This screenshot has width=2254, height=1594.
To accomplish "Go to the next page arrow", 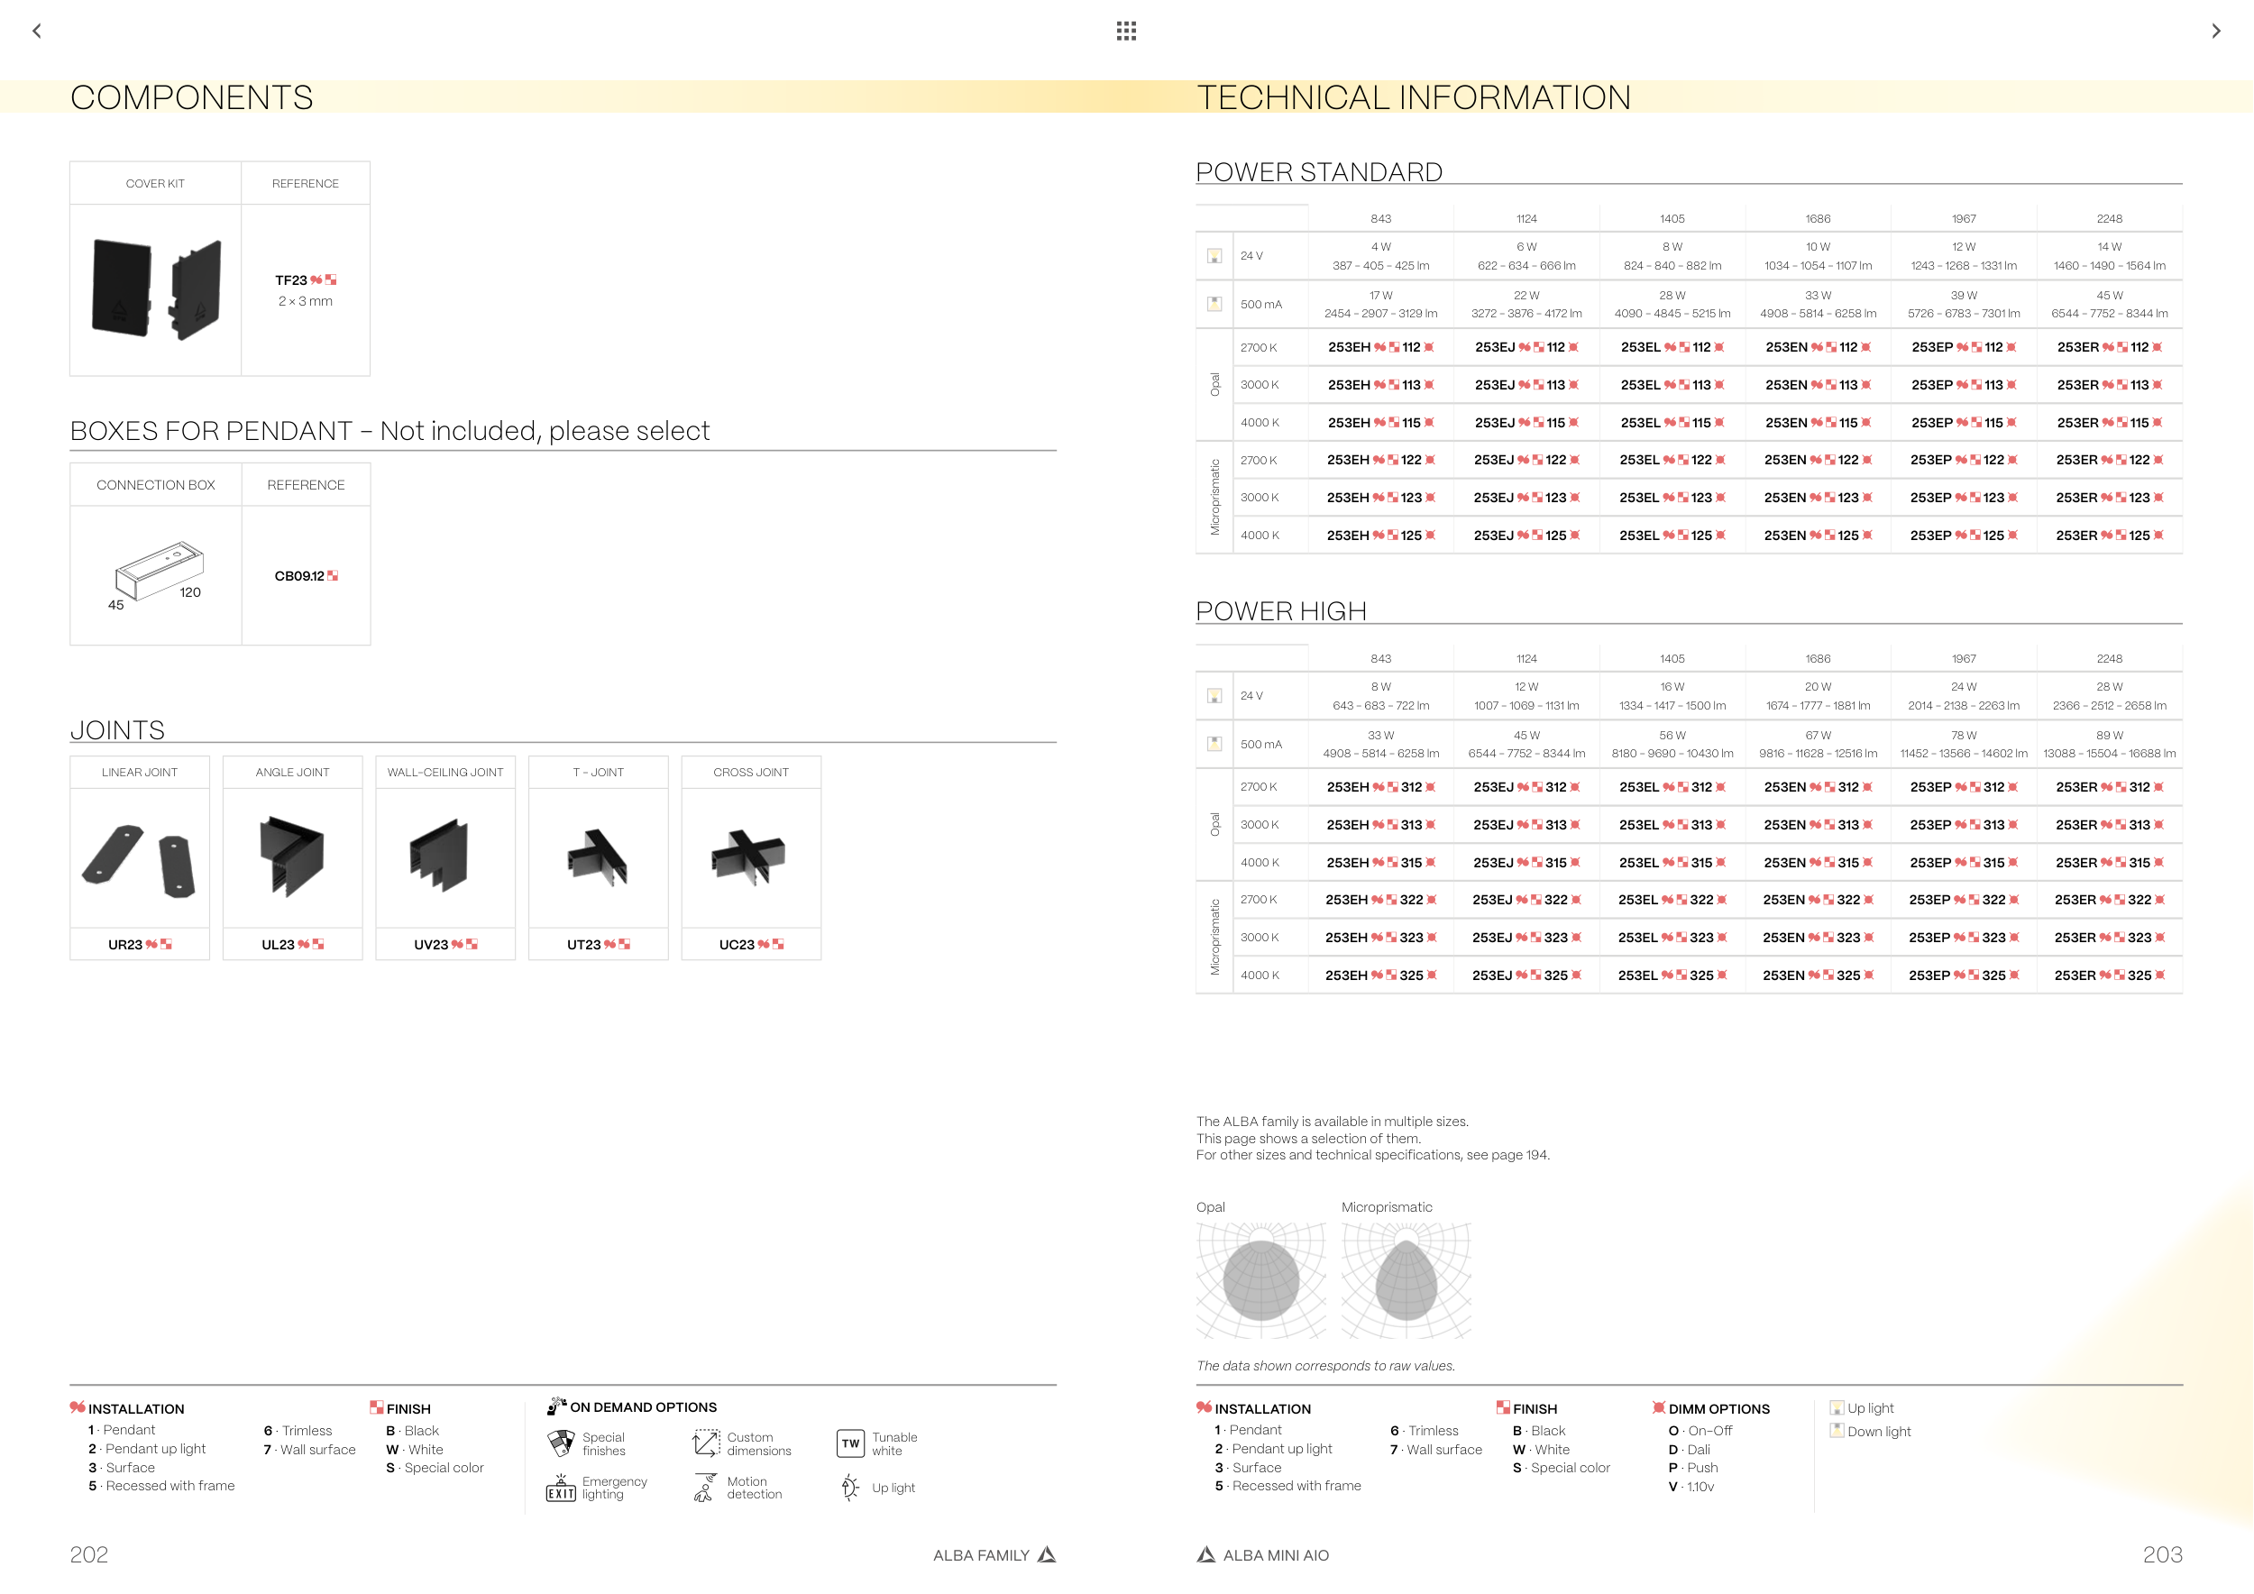I will point(2216,32).
